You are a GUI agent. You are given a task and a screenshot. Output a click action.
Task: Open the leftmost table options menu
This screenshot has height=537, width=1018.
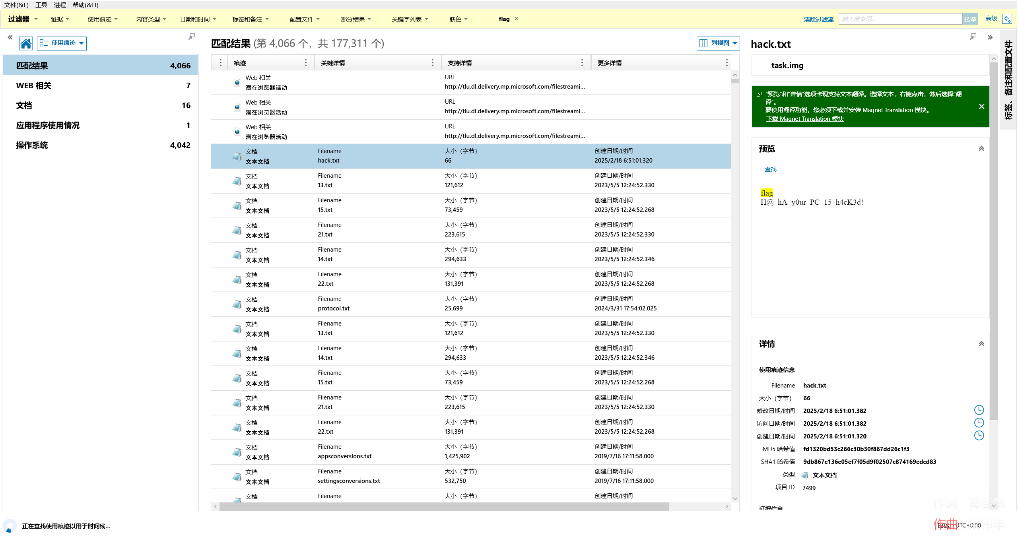221,62
